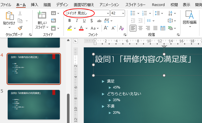Click the Cut scissors icon
This screenshot has height=123, width=202.
pos(20,13)
